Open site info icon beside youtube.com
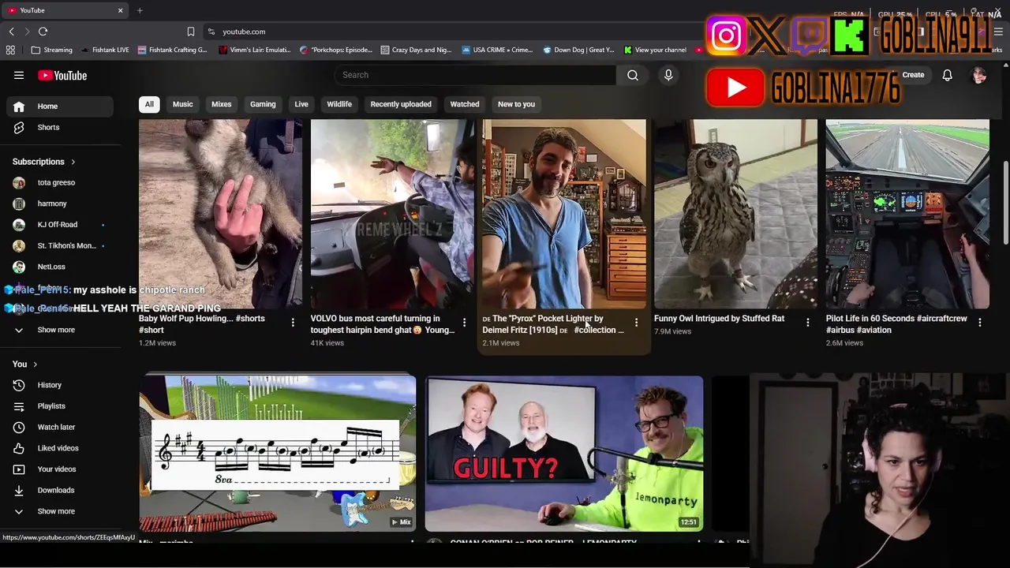This screenshot has width=1010, height=568. coord(211,32)
